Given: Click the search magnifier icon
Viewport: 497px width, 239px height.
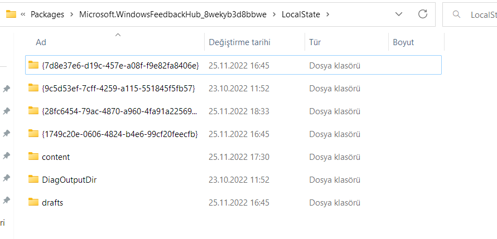Looking at the screenshot, I should 457,14.
